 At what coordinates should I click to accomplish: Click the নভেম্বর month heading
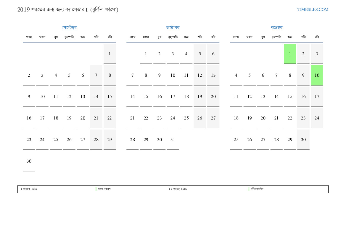276,28
